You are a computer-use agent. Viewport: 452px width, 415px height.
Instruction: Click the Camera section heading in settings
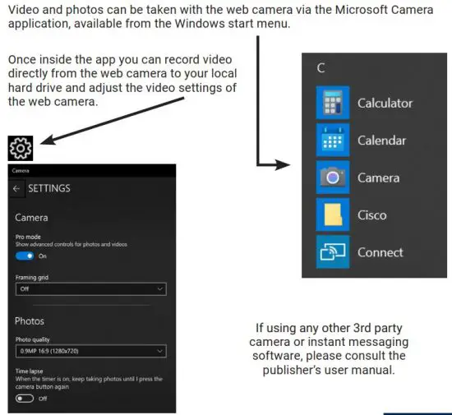pyautogui.click(x=31, y=218)
